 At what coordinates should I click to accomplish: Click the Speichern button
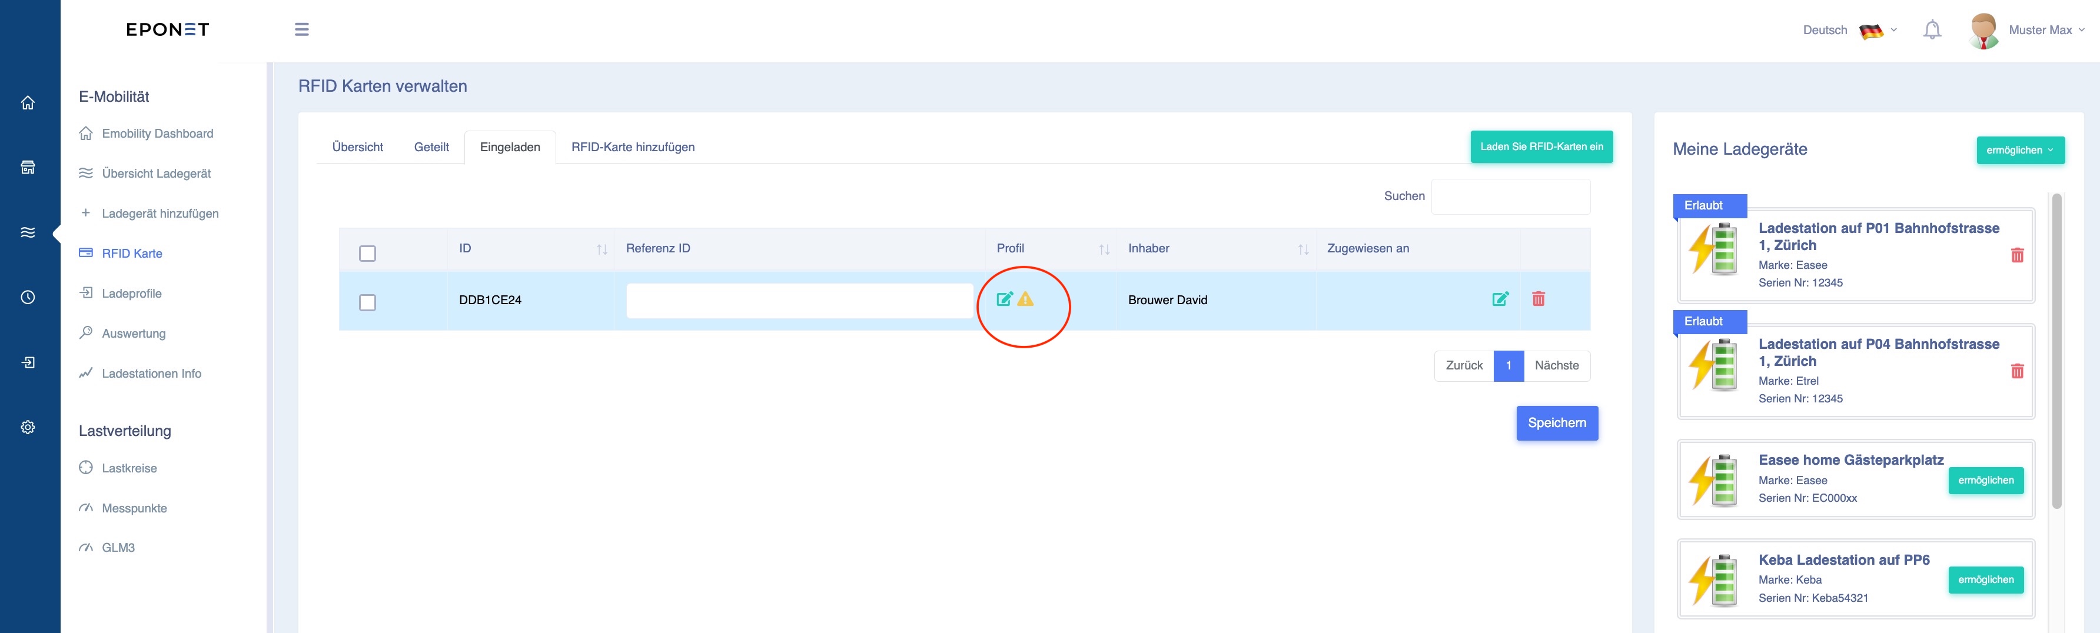[x=1556, y=423]
